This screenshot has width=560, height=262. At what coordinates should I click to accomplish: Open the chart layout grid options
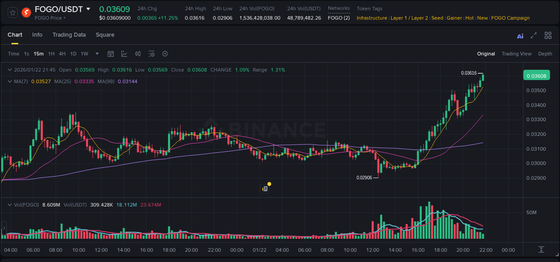point(548,35)
